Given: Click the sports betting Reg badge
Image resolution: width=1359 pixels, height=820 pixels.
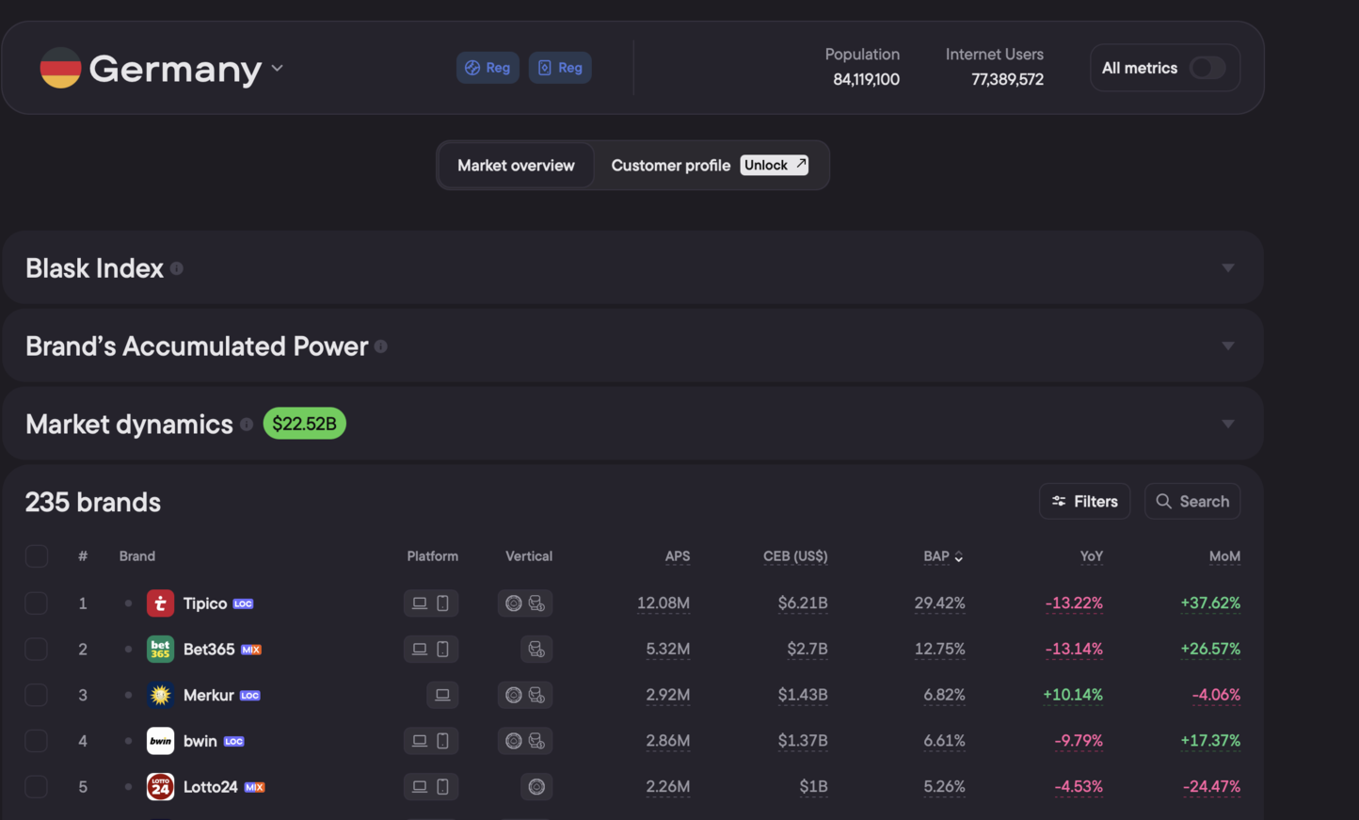Looking at the screenshot, I should 488,68.
